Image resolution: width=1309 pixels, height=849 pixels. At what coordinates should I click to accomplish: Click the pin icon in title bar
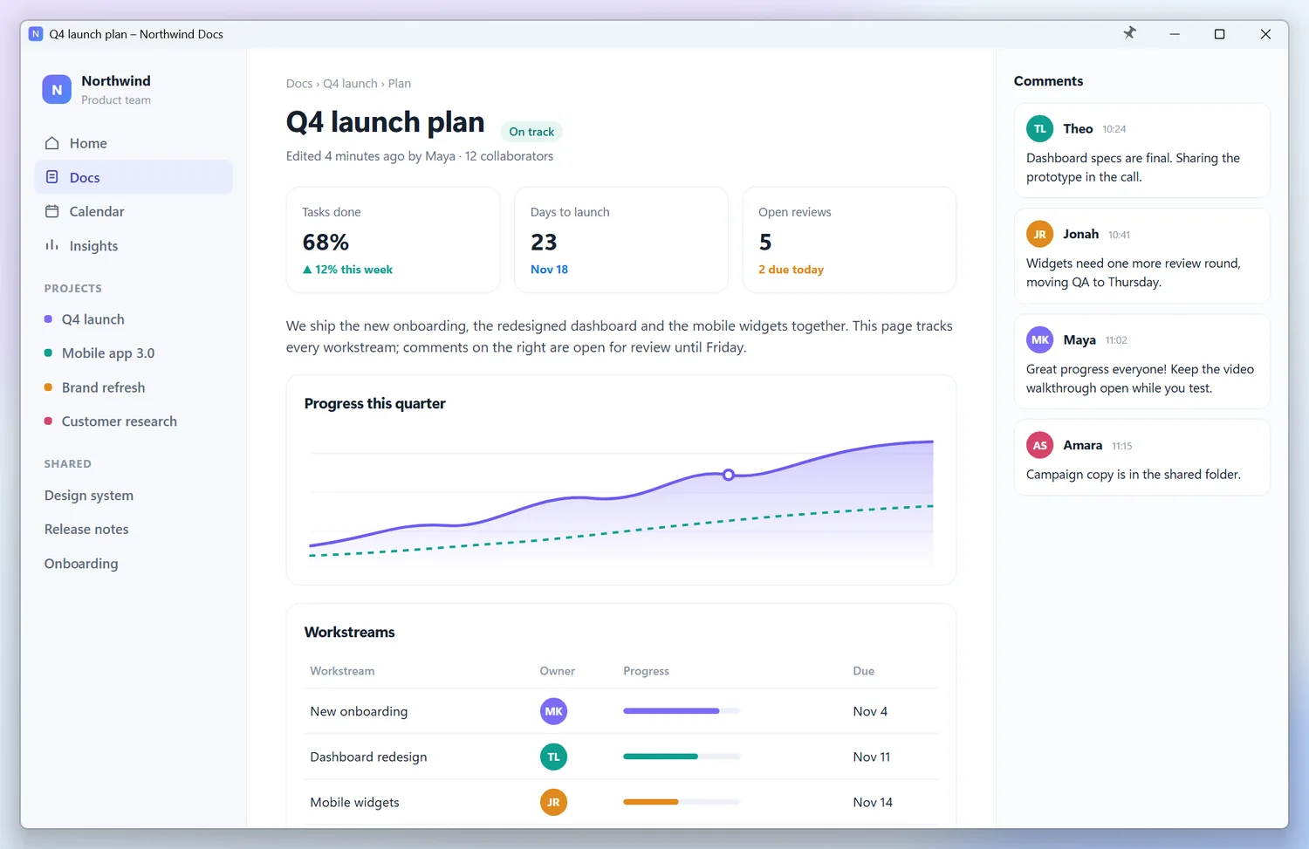coord(1129,33)
